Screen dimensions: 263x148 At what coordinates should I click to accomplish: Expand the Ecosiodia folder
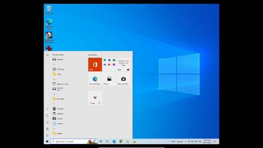coord(69,99)
